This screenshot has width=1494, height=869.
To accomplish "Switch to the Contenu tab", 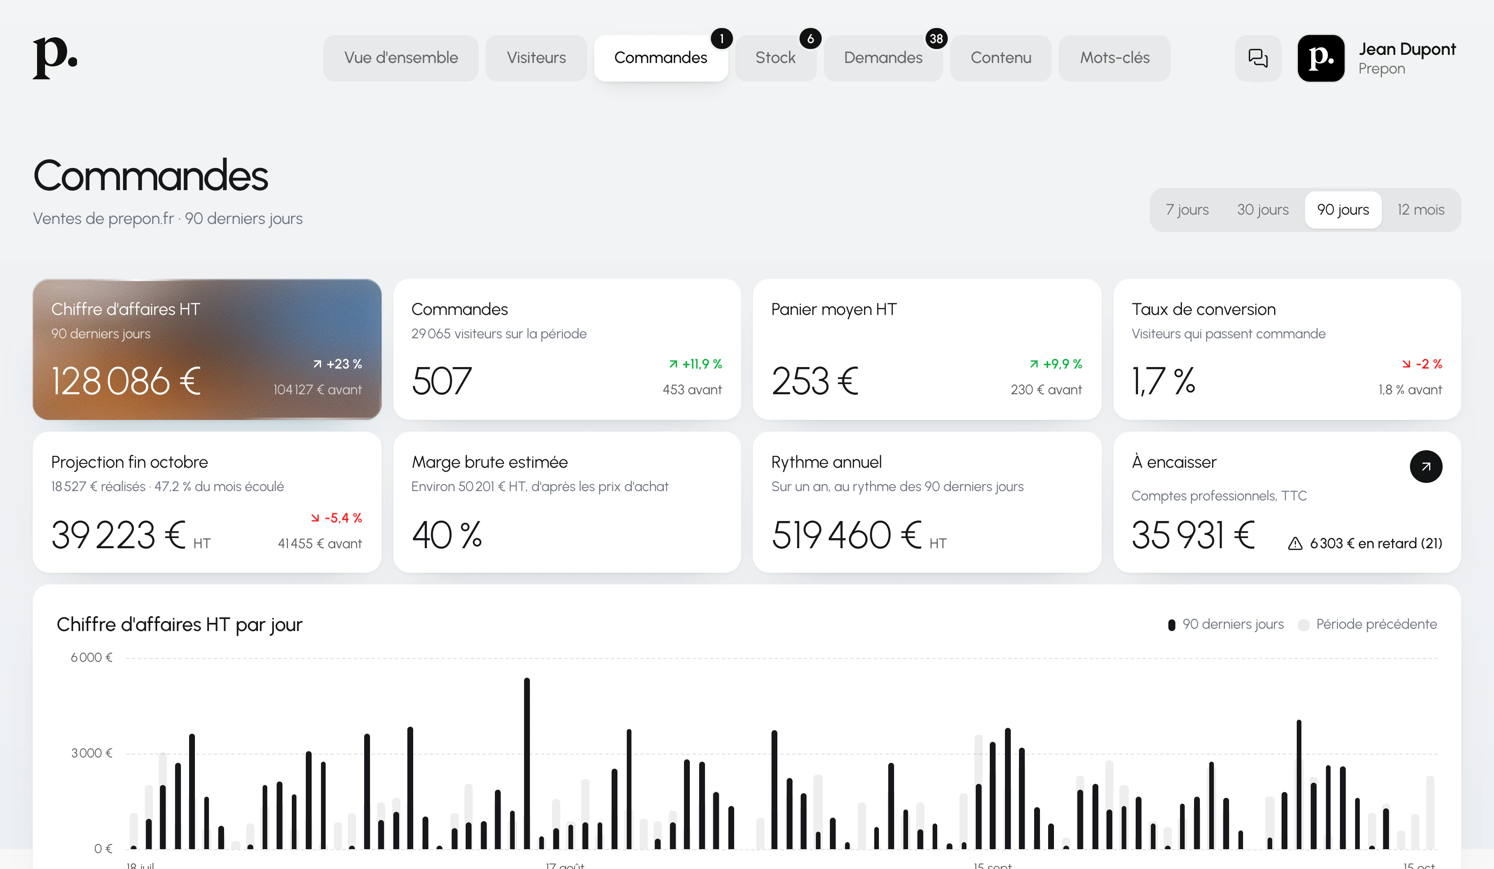I will point(1001,58).
